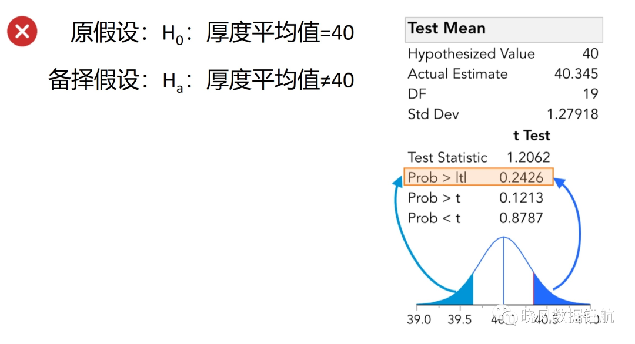Select the Test Mean header bar

point(504,29)
